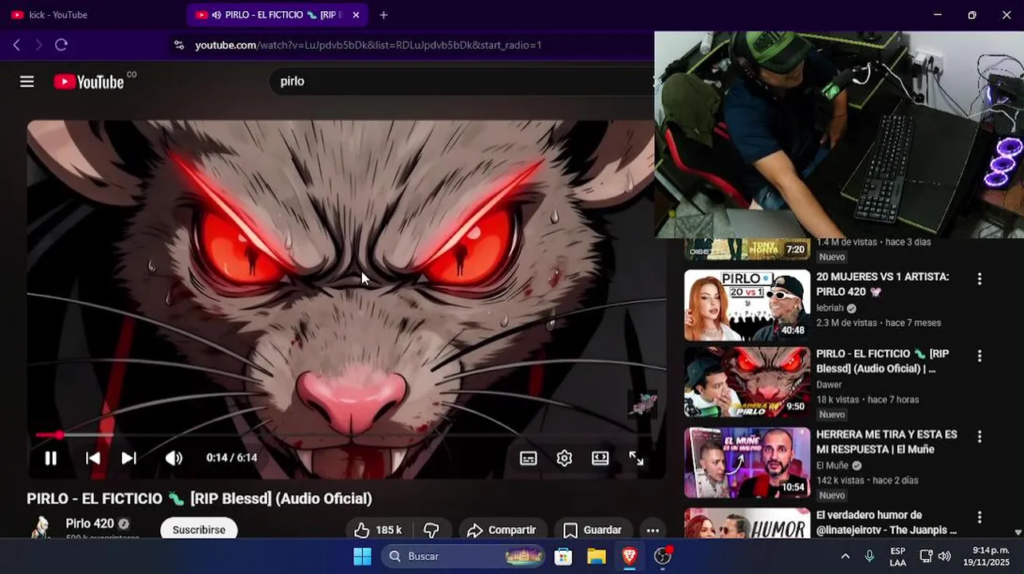Screen dimensions: 1024x574
Task: Open Microsoft Store from taskbar
Action: 563,556
